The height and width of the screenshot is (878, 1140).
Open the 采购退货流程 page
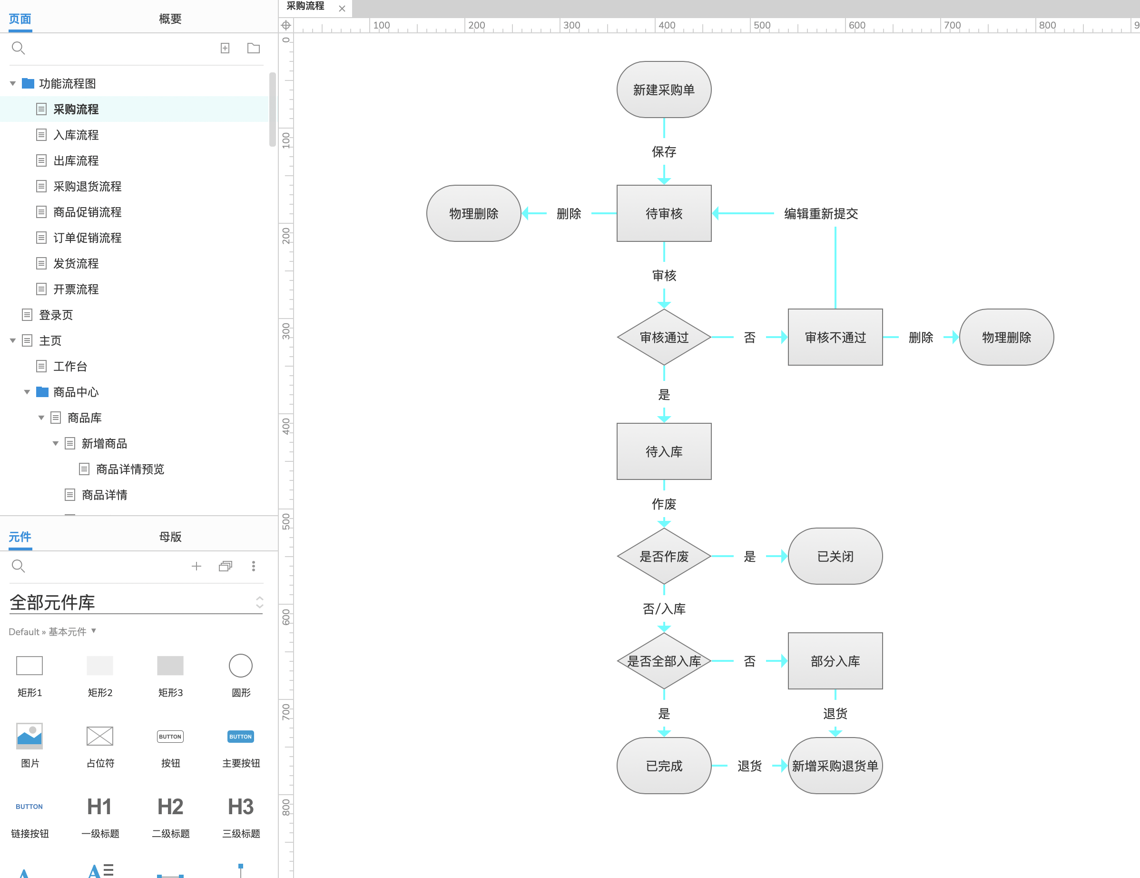[87, 187]
